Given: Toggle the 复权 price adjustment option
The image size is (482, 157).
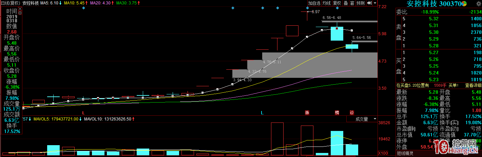Looking at the screenshot, I should click(x=337, y=3).
